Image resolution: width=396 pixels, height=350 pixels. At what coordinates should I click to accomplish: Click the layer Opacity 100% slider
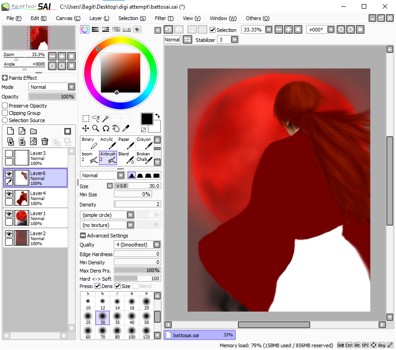tap(52, 97)
